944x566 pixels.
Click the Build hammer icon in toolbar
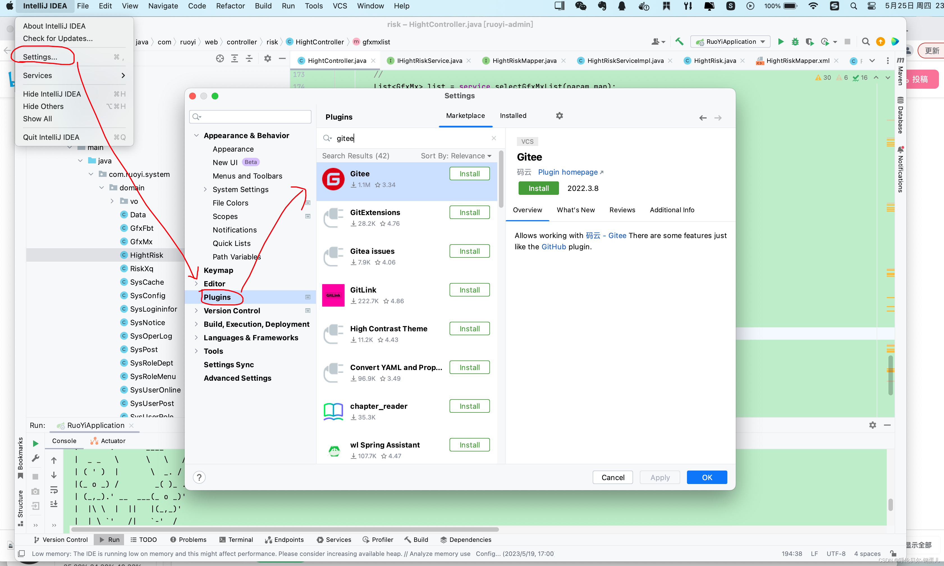(x=679, y=42)
